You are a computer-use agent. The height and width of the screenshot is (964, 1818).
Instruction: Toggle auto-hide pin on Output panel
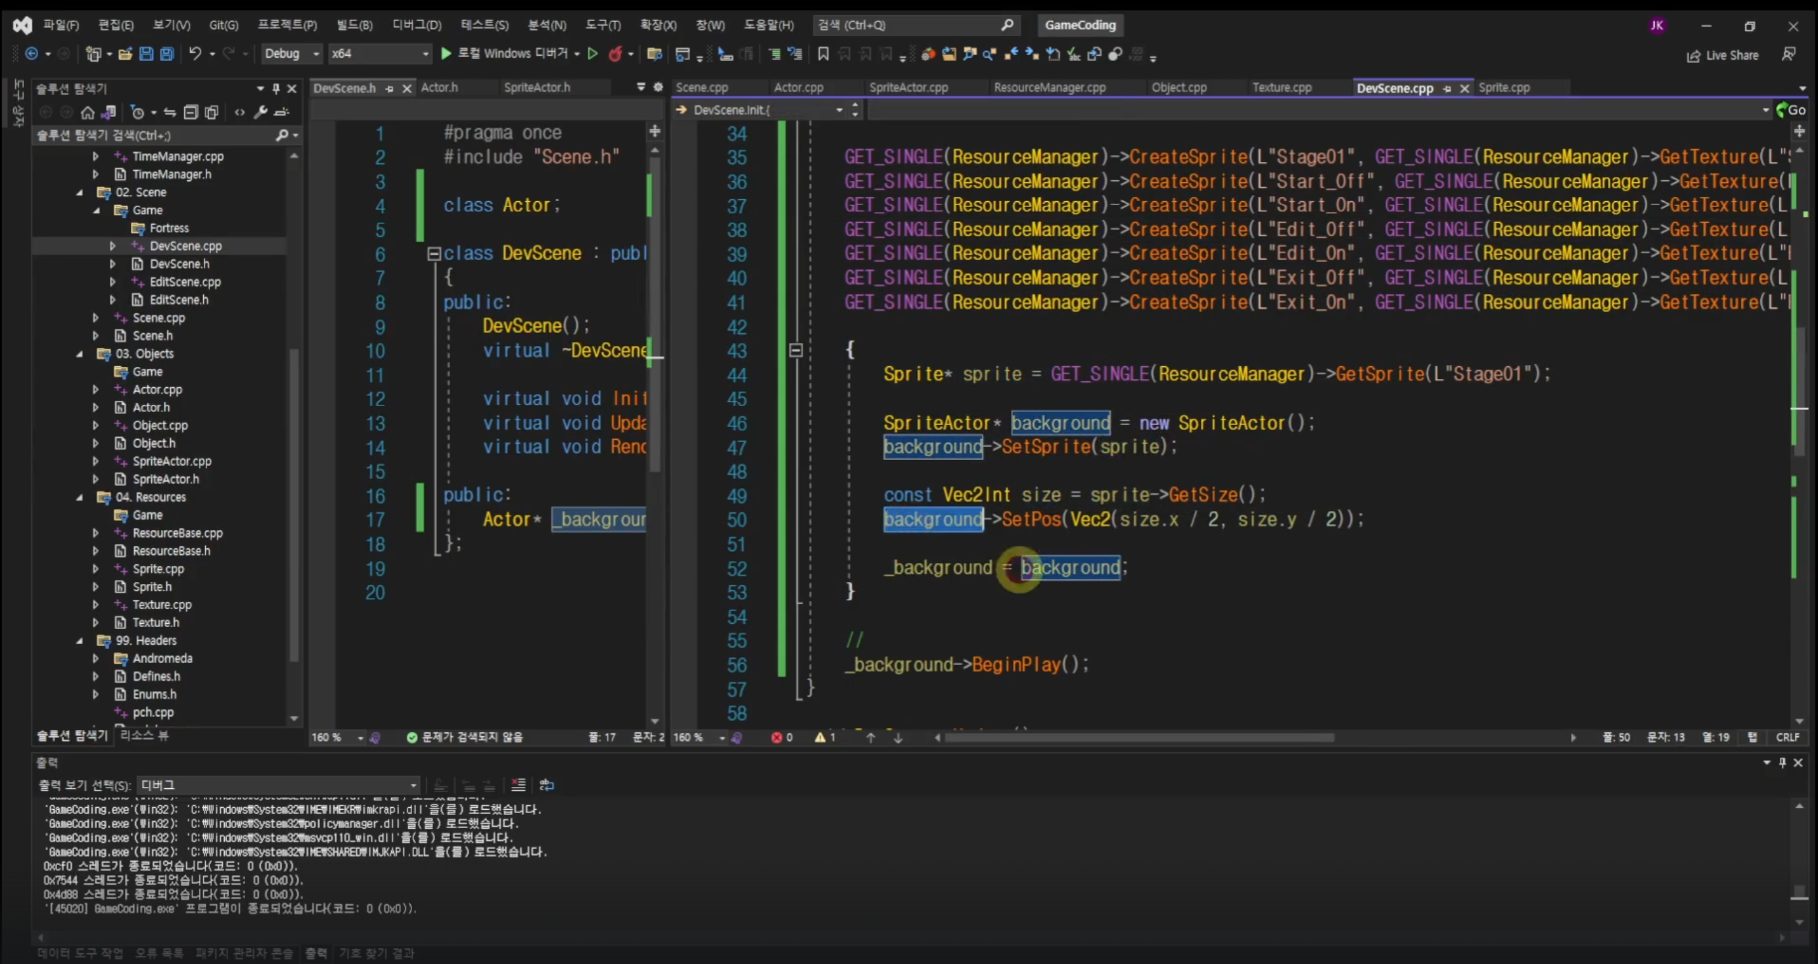coord(1782,762)
